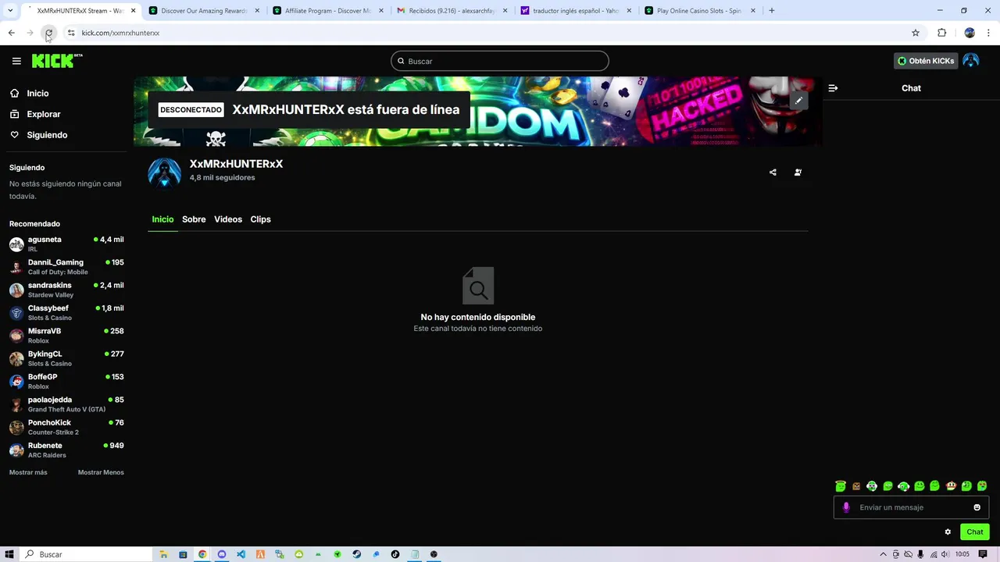Insert the angry brown box emote

(856, 486)
